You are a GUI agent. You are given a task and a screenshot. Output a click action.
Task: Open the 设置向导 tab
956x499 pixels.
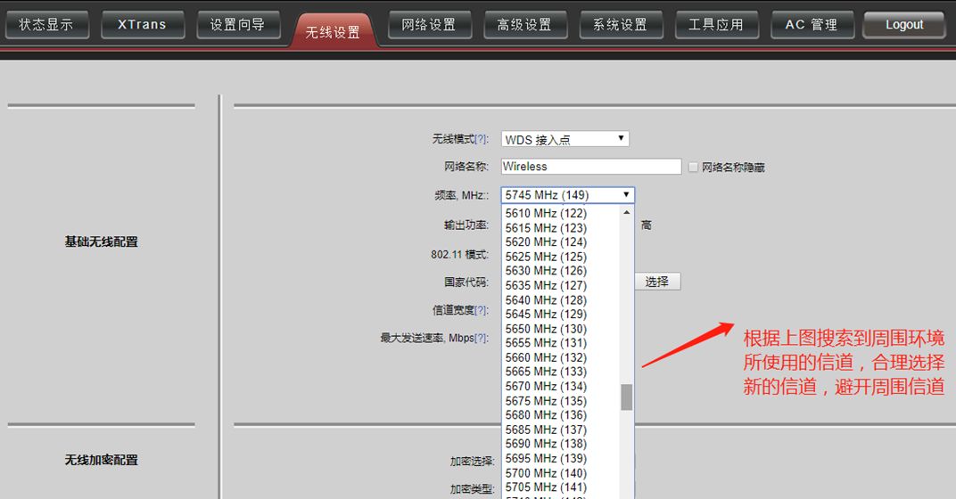tap(237, 25)
